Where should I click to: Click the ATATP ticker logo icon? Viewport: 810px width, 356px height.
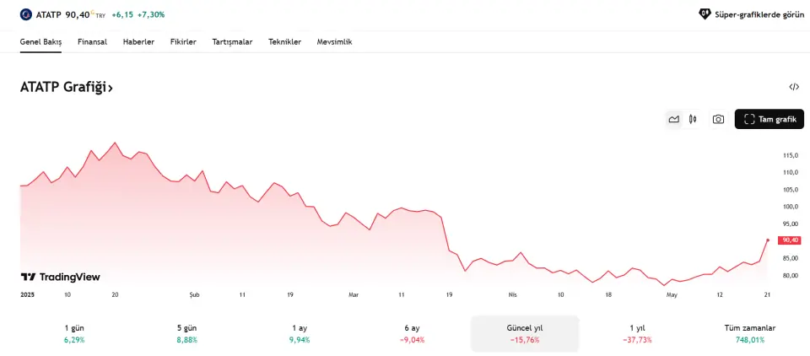pyautogui.click(x=26, y=14)
